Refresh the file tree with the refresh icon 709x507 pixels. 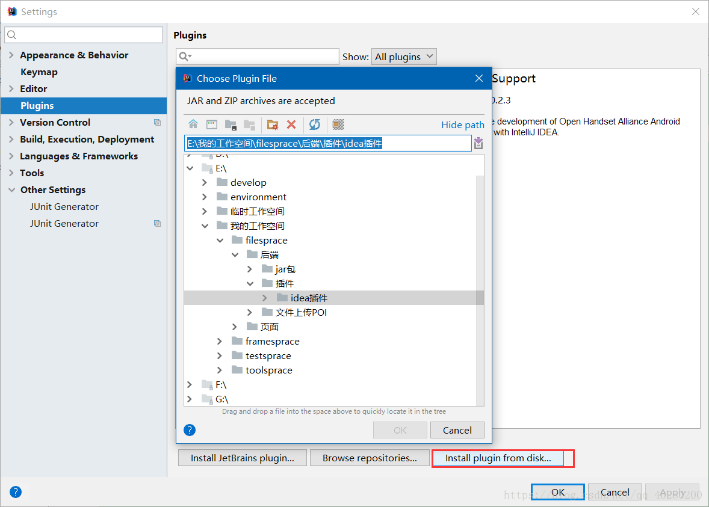point(314,124)
